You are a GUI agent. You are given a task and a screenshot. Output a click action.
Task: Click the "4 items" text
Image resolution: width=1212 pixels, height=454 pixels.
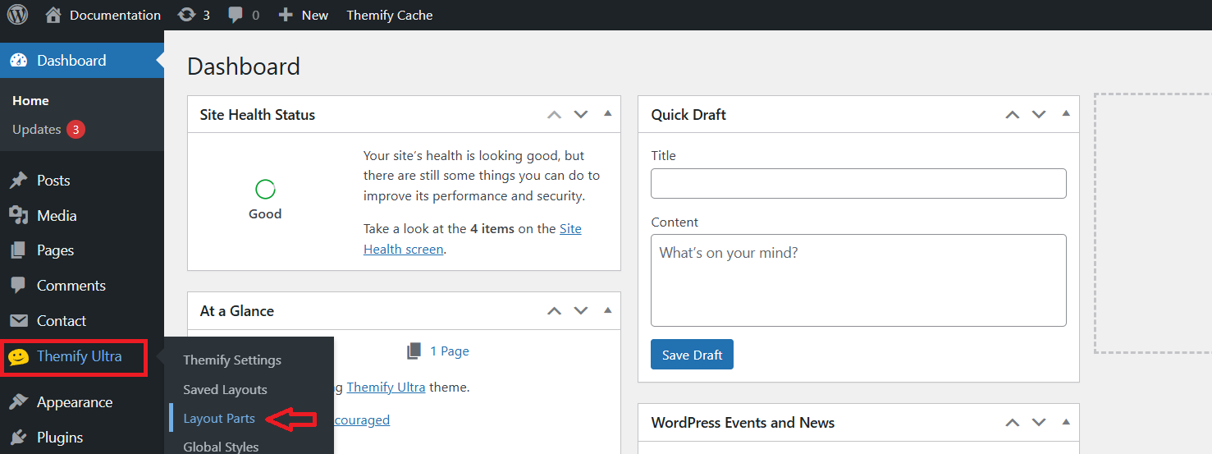[492, 229]
